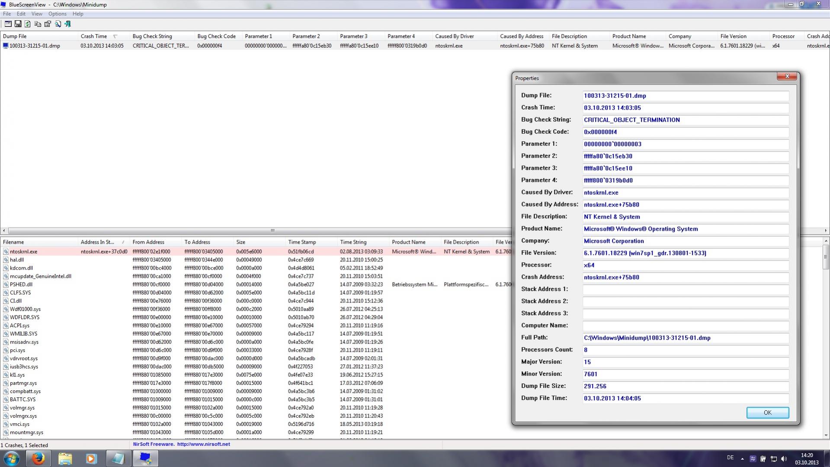The image size is (830, 467).
Task: Click the taskbar clock showing 14:20
Action: click(x=807, y=459)
